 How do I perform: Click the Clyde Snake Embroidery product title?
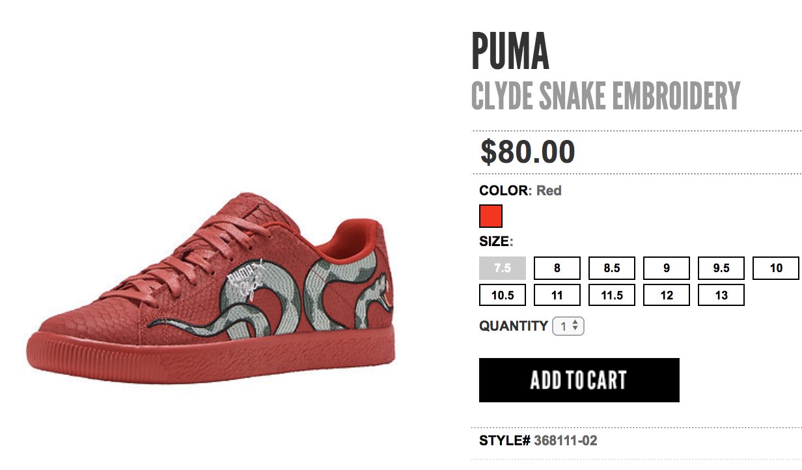pyautogui.click(x=606, y=96)
